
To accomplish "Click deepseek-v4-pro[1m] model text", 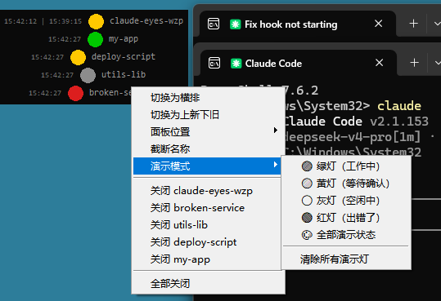I will point(353,137).
